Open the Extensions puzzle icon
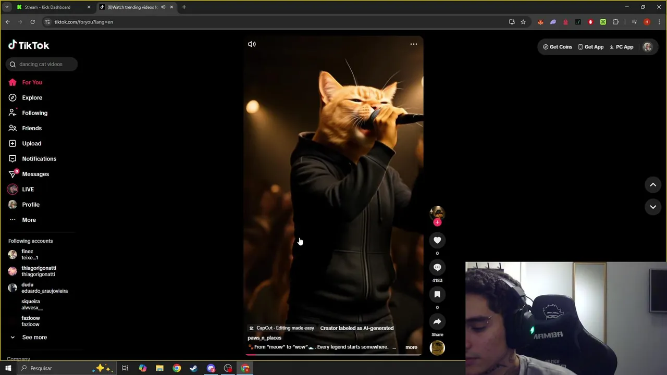Screen dimensions: 667x375 (x=615, y=22)
